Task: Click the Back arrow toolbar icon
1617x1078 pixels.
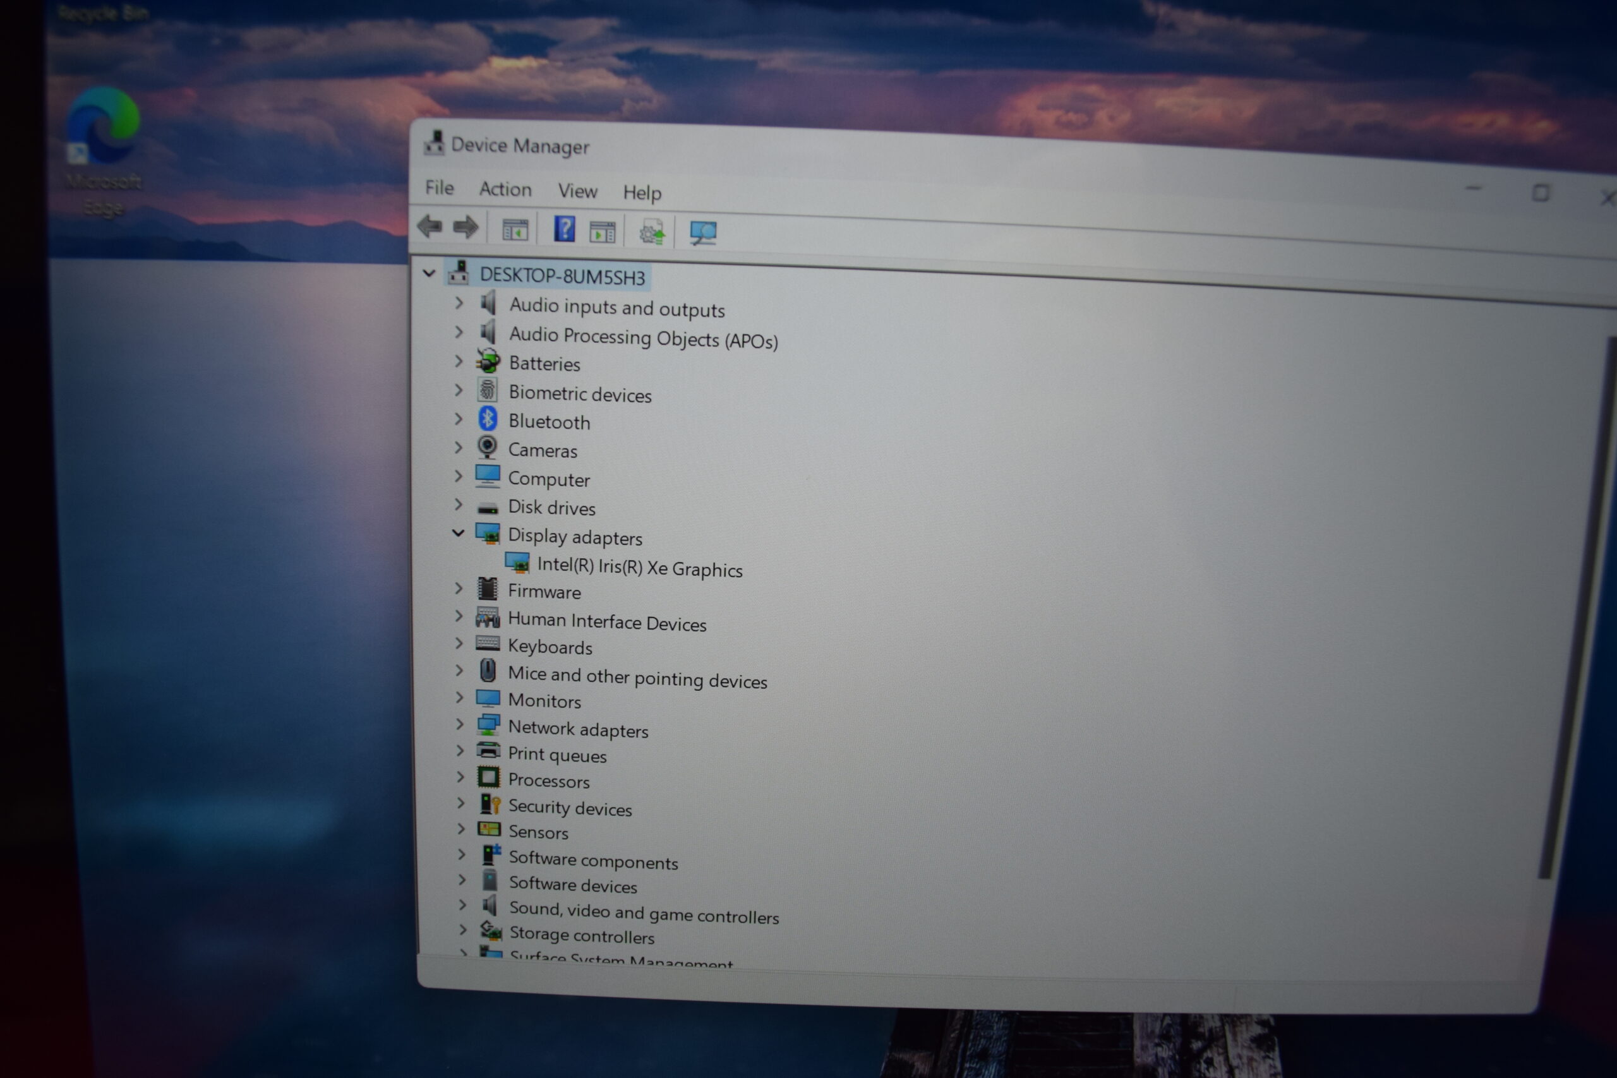Action: (x=430, y=226)
